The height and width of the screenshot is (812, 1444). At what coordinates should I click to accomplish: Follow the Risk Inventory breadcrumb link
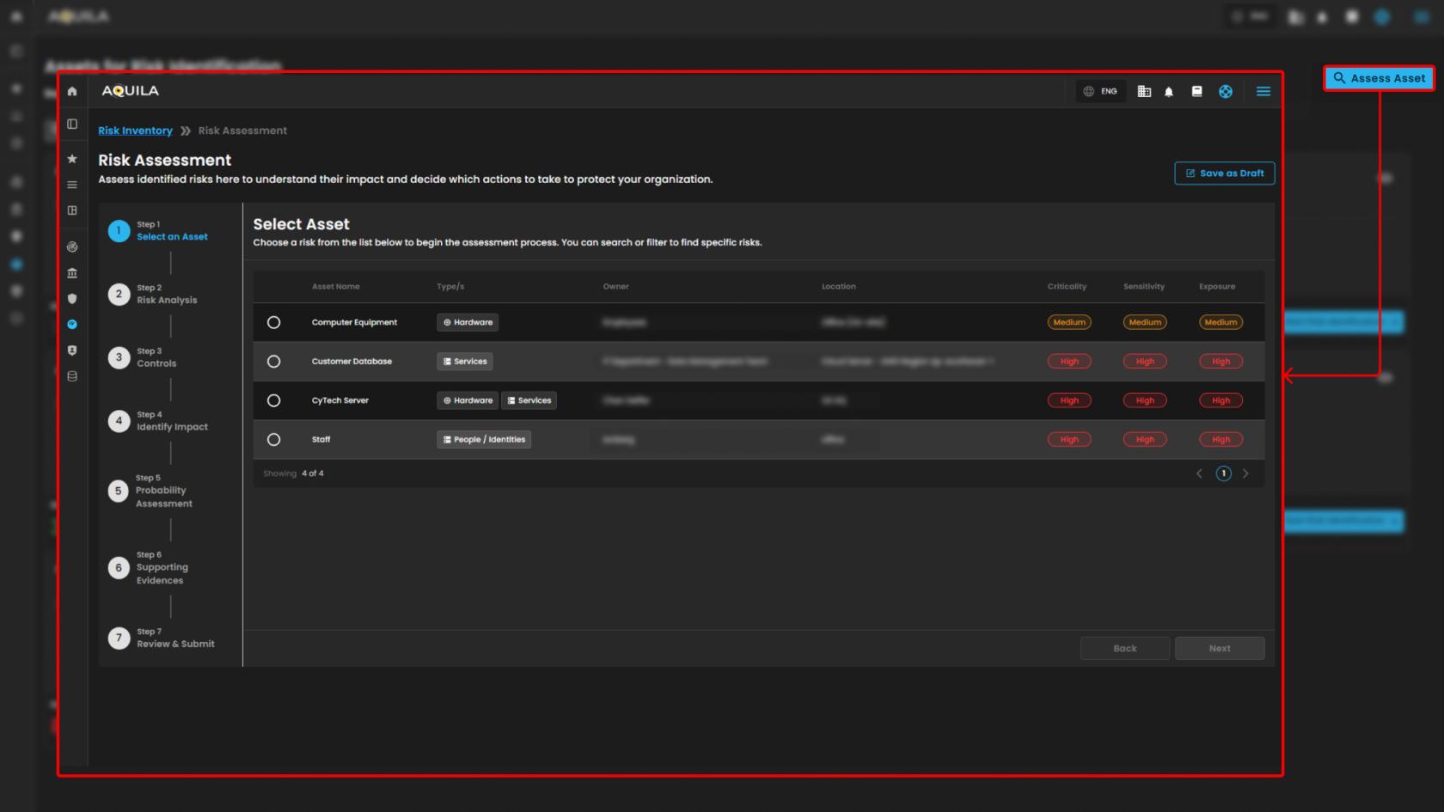pyautogui.click(x=135, y=131)
